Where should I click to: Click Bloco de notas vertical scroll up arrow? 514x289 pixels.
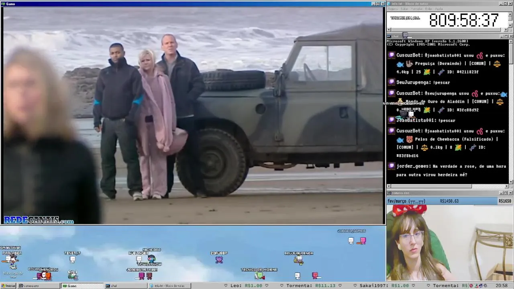tap(510, 14)
